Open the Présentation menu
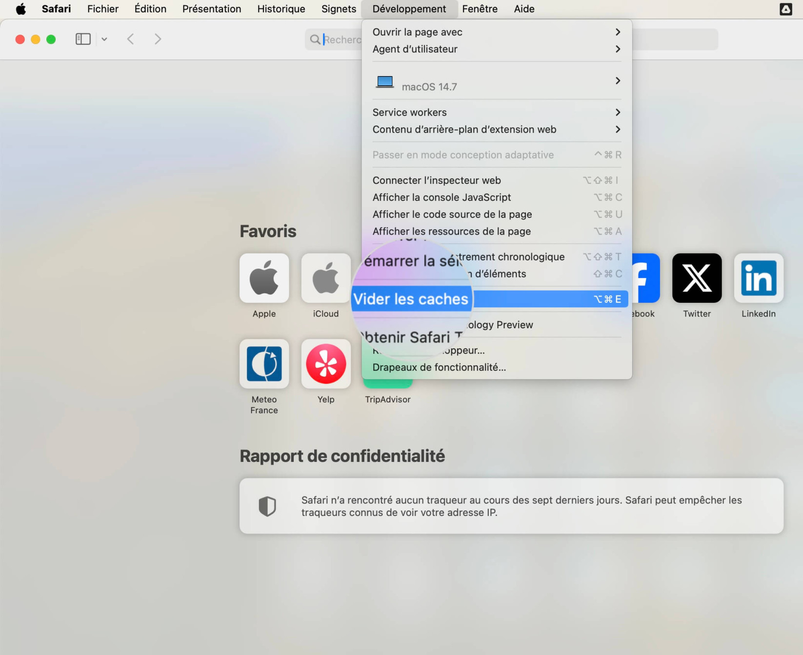This screenshot has height=655, width=803. click(212, 9)
